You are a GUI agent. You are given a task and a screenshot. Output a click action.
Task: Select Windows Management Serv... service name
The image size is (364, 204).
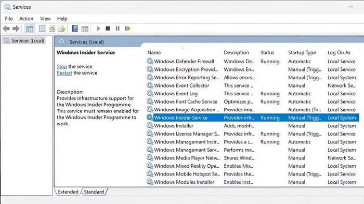coord(187,150)
